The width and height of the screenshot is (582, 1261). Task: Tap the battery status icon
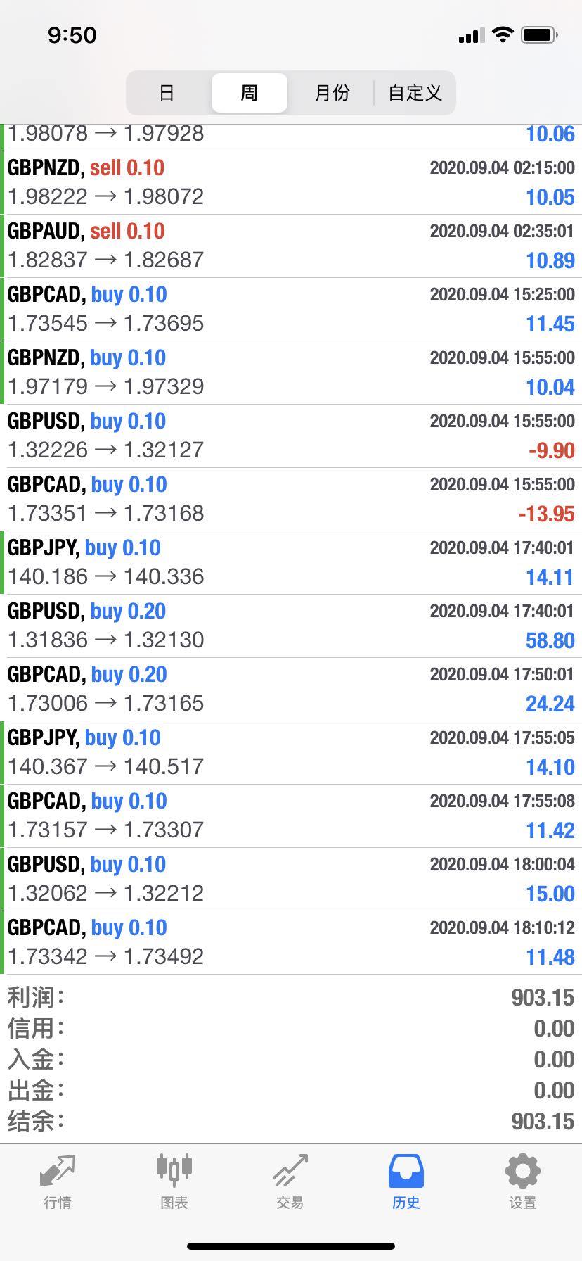pos(540,34)
